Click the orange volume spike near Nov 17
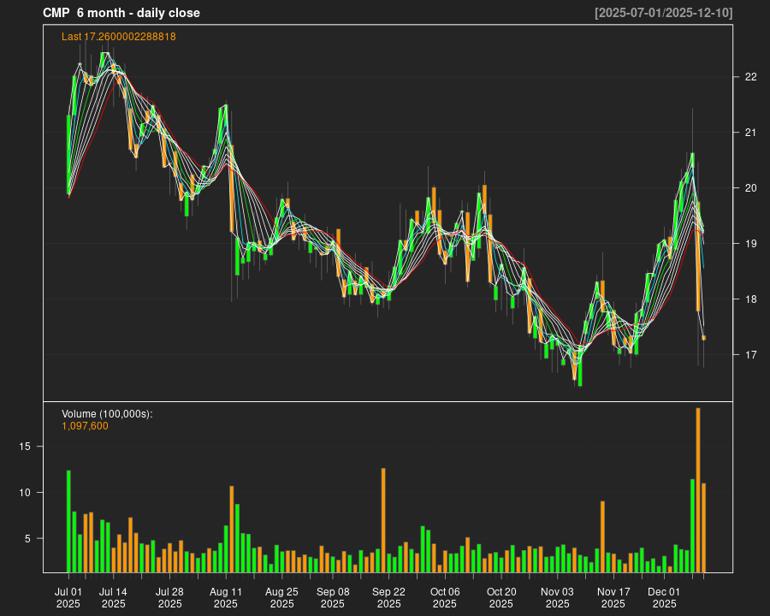This screenshot has height=616, width=770. pyautogui.click(x=603, y=536)
